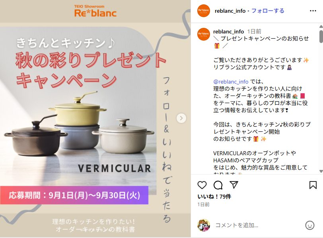Click reblanc_info header profile avatar
323x238 pixels.
tap(204, 10)
